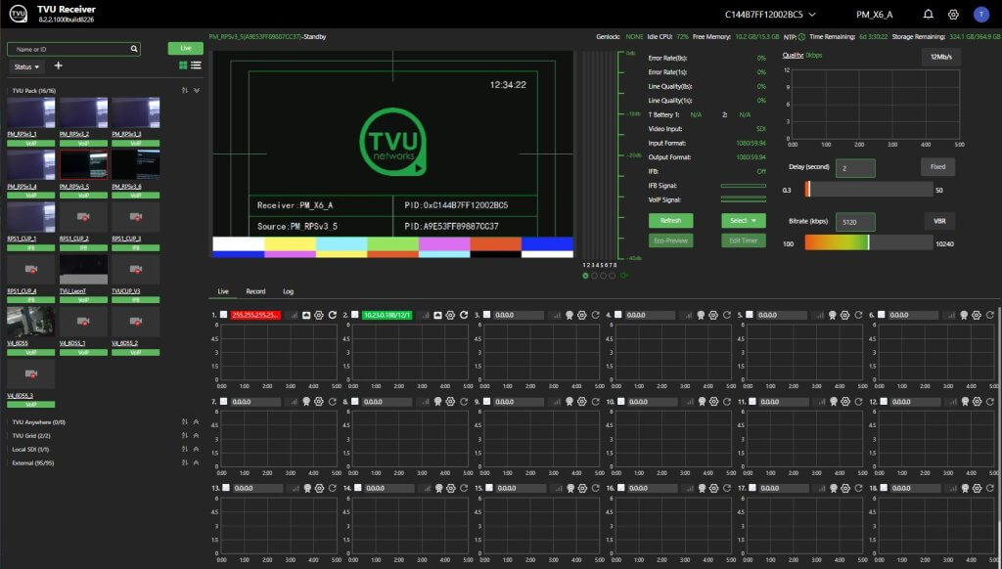Click the Fixed delay mode button
Viewport: 1002px width, 569px height.
pos(937,166)
